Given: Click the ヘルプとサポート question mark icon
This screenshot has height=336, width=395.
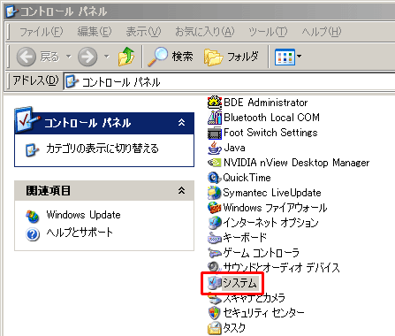Looking at the screenshot, I should 33,234.
